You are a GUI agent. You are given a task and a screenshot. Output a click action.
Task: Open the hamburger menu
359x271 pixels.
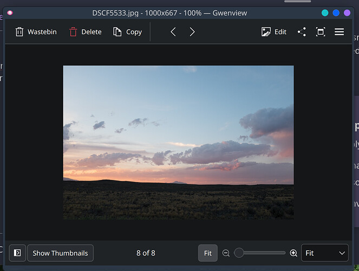[339, 32]
